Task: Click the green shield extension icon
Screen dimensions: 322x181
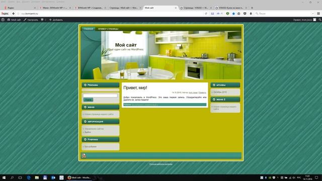Action: pyautogui.click(x=227, y=14)
